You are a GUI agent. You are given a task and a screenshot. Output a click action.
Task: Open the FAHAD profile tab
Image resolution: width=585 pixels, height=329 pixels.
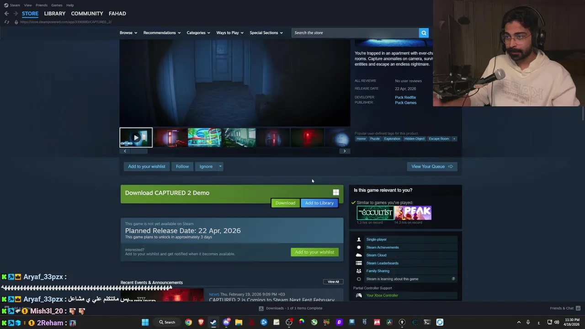point(117,14)
